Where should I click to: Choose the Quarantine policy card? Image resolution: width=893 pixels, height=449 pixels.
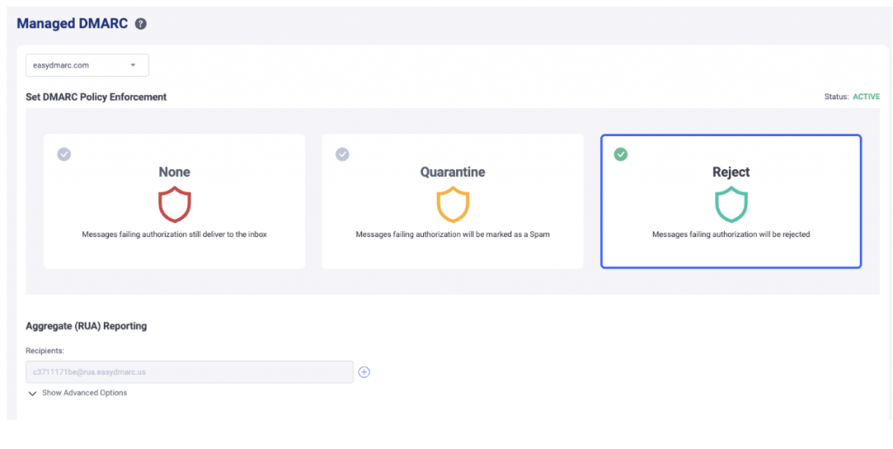[453, 201]
